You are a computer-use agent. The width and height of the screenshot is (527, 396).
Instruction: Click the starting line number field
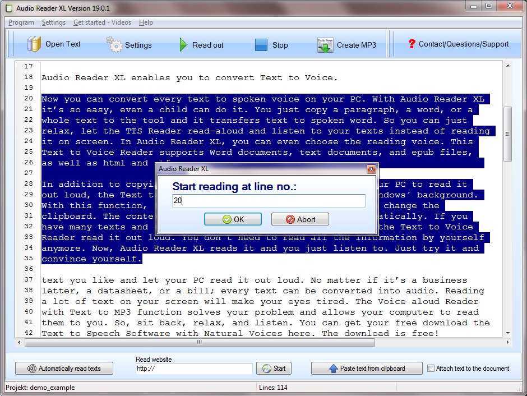pyautogui.click(x=268, y=200)
